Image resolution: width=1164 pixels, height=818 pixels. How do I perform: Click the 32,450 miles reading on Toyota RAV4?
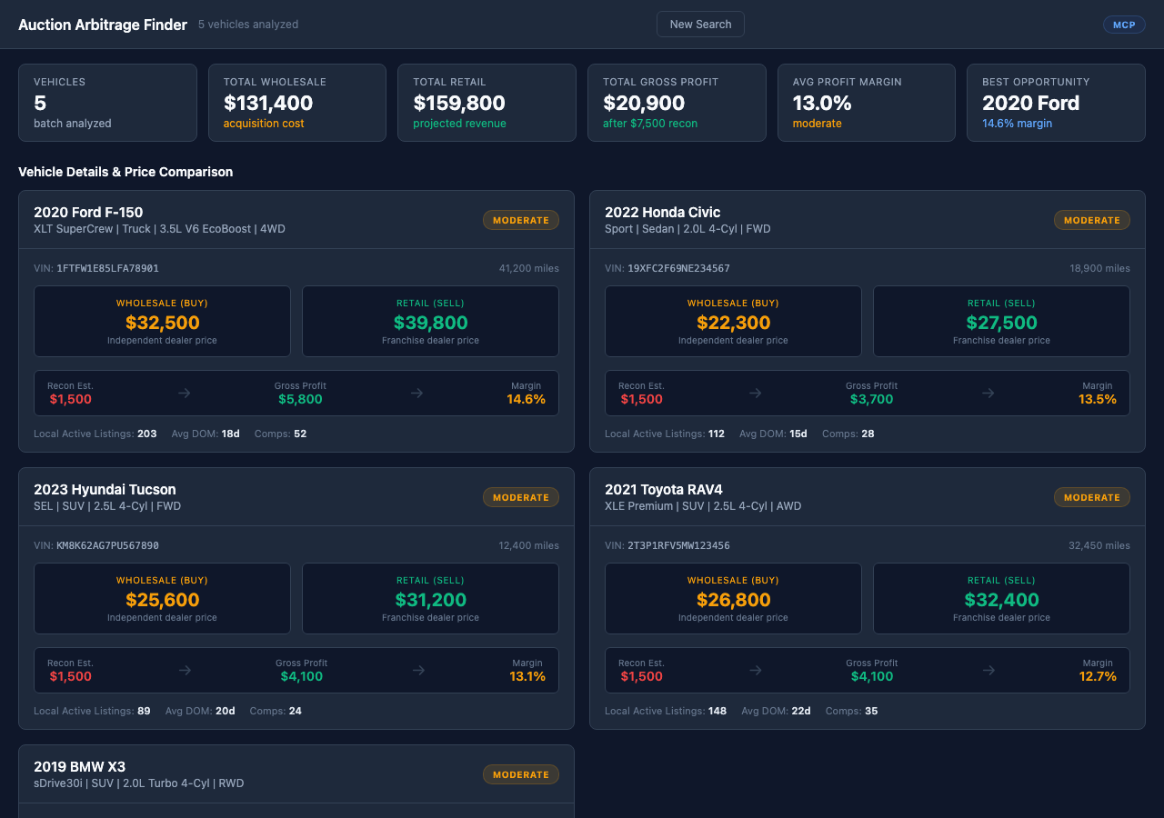1099,546
